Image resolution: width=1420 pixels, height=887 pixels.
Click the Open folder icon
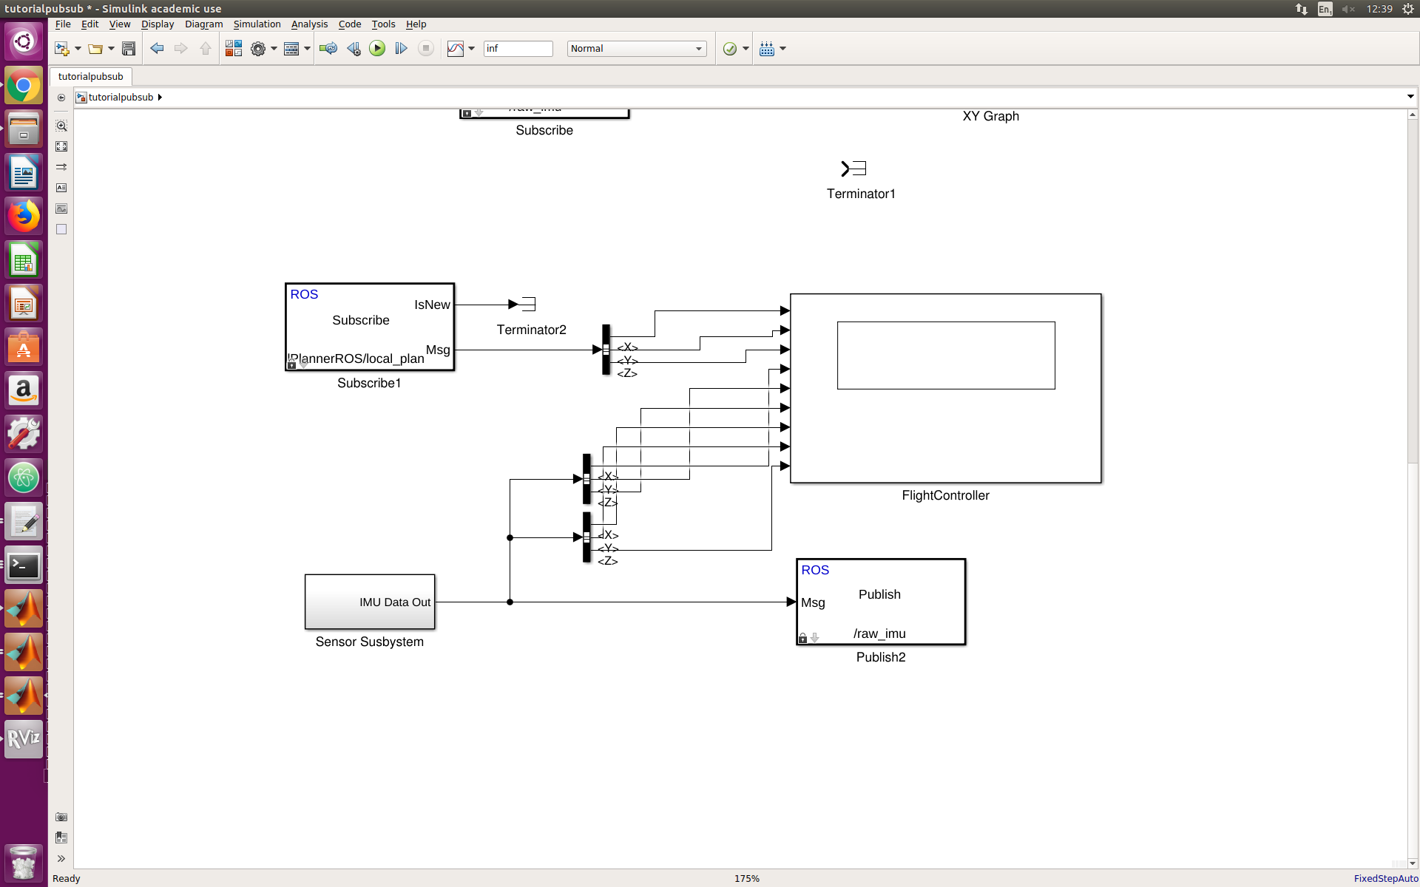[95, 49]
